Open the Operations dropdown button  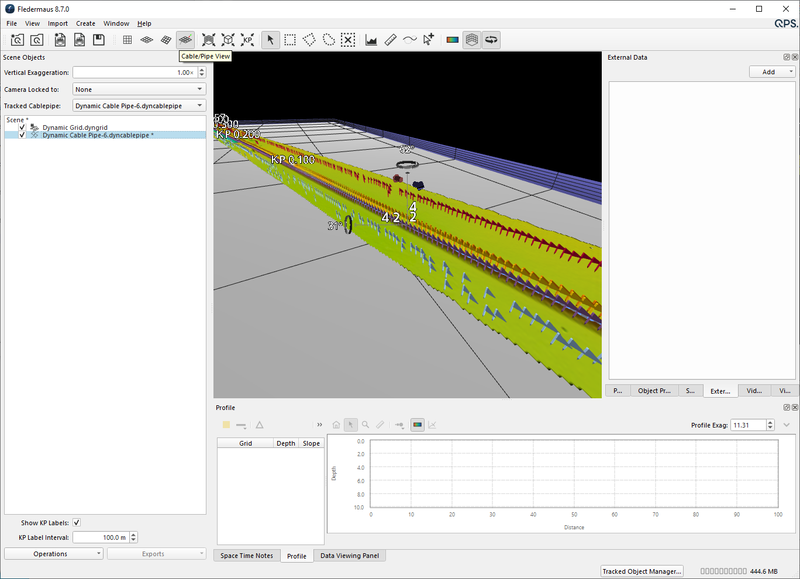pyautogui.click(x=54, y=554)
